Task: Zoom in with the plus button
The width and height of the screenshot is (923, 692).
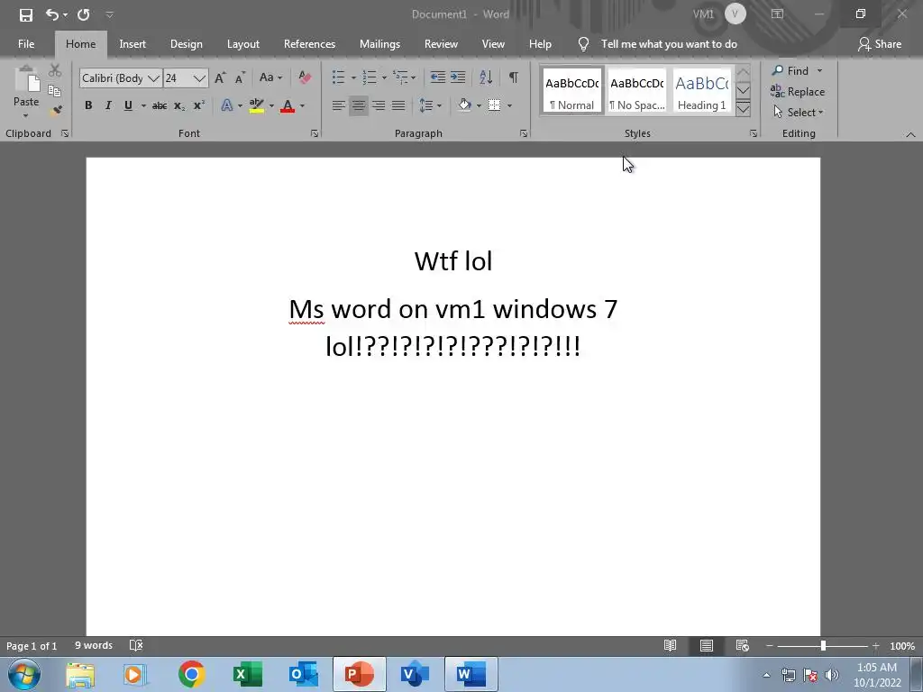Action: click(x=876, y=646)
